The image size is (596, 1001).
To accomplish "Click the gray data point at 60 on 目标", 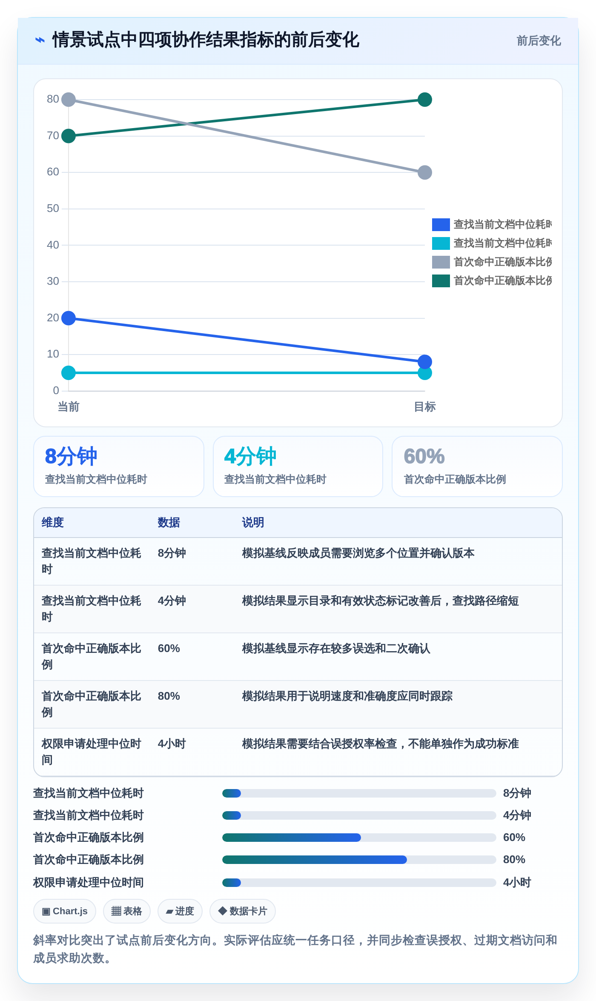I will pyautogui.click(x=425, y=172).
